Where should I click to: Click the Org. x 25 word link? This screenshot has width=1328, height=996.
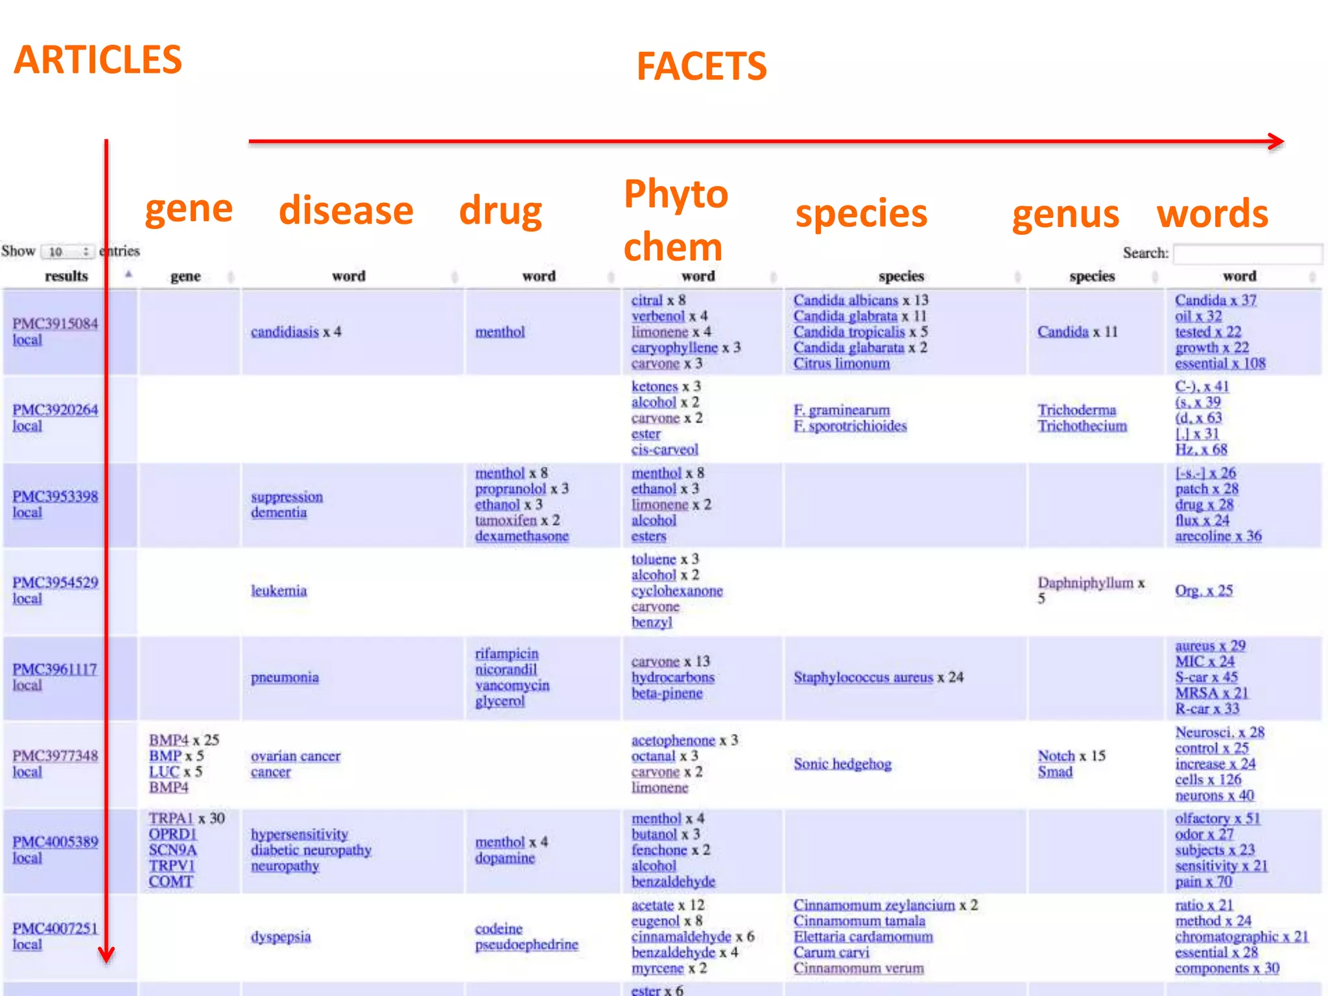click(x=1203, y=591)
